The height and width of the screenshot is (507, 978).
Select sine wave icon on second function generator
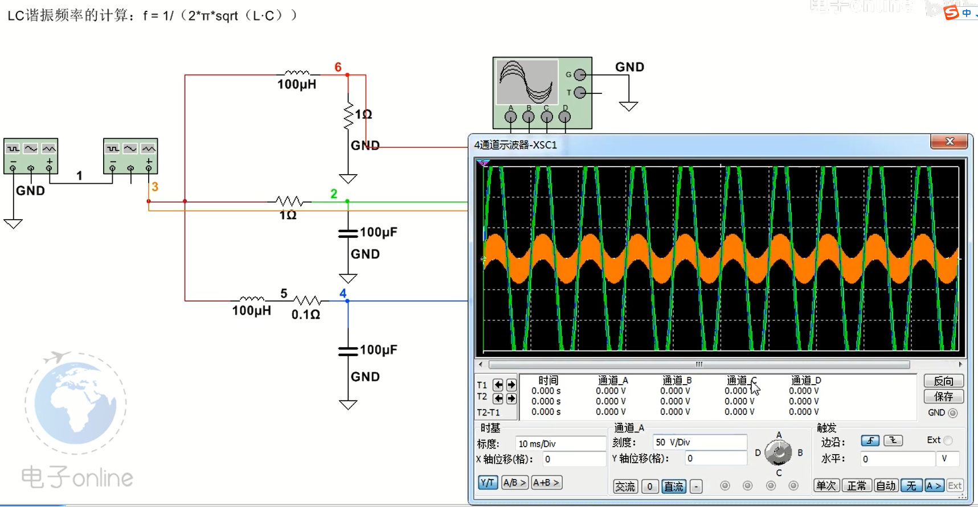(130, 149)
